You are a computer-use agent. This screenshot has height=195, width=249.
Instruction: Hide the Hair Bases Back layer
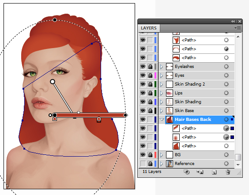[x=143, y=119]
